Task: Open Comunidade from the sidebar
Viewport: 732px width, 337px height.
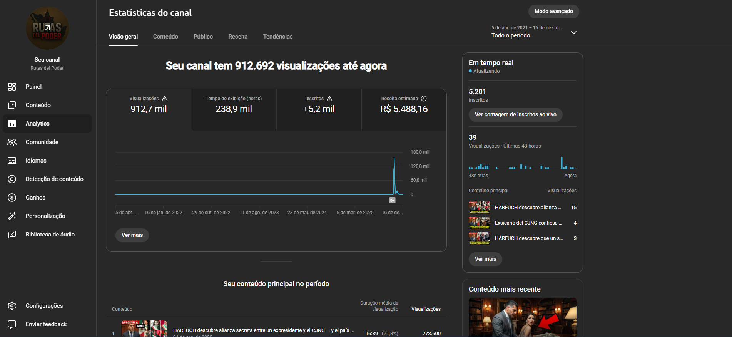Action: click(x=12, y=142)
